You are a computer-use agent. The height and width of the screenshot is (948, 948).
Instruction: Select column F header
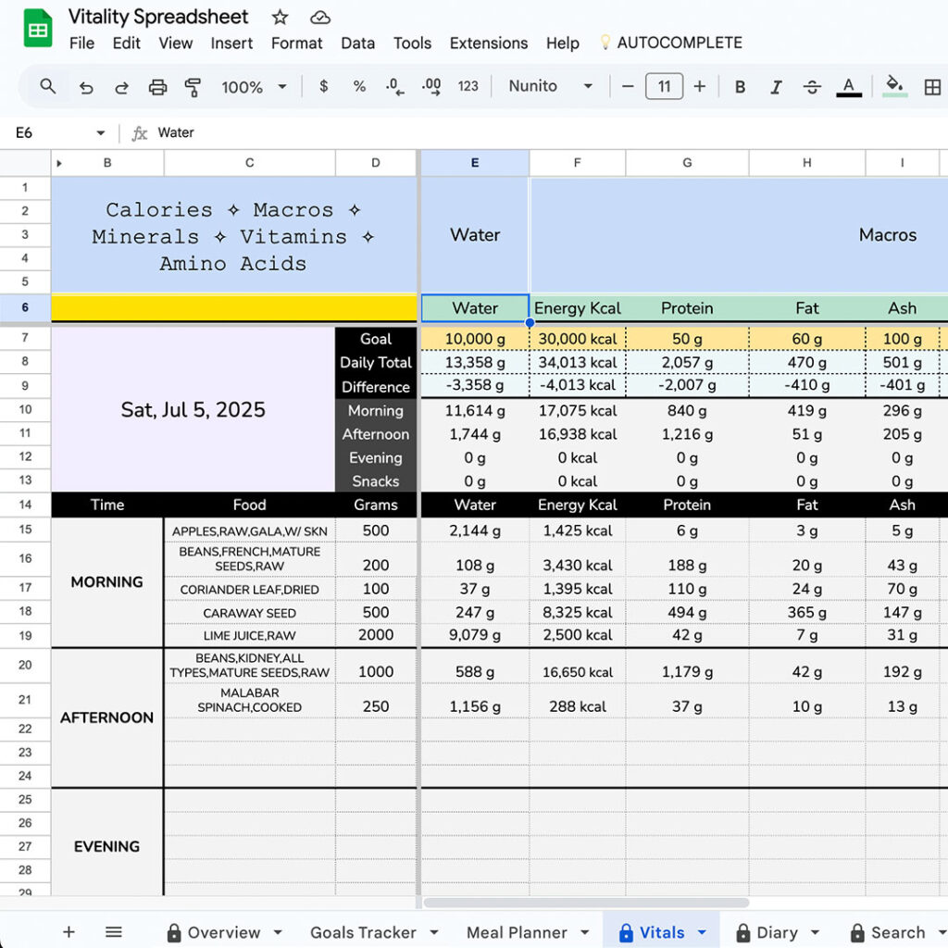pyautogui.click(x=578, y=163)
